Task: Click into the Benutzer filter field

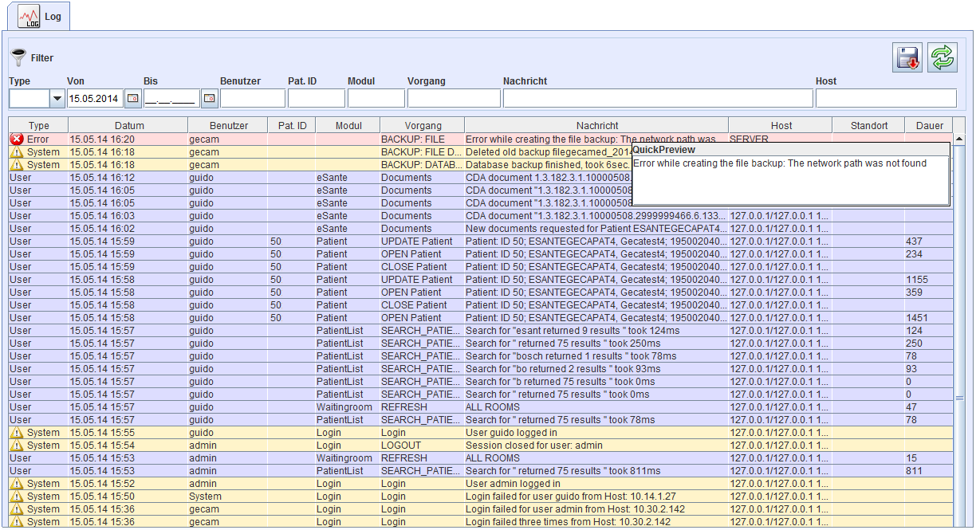Action: coord(252,98)
